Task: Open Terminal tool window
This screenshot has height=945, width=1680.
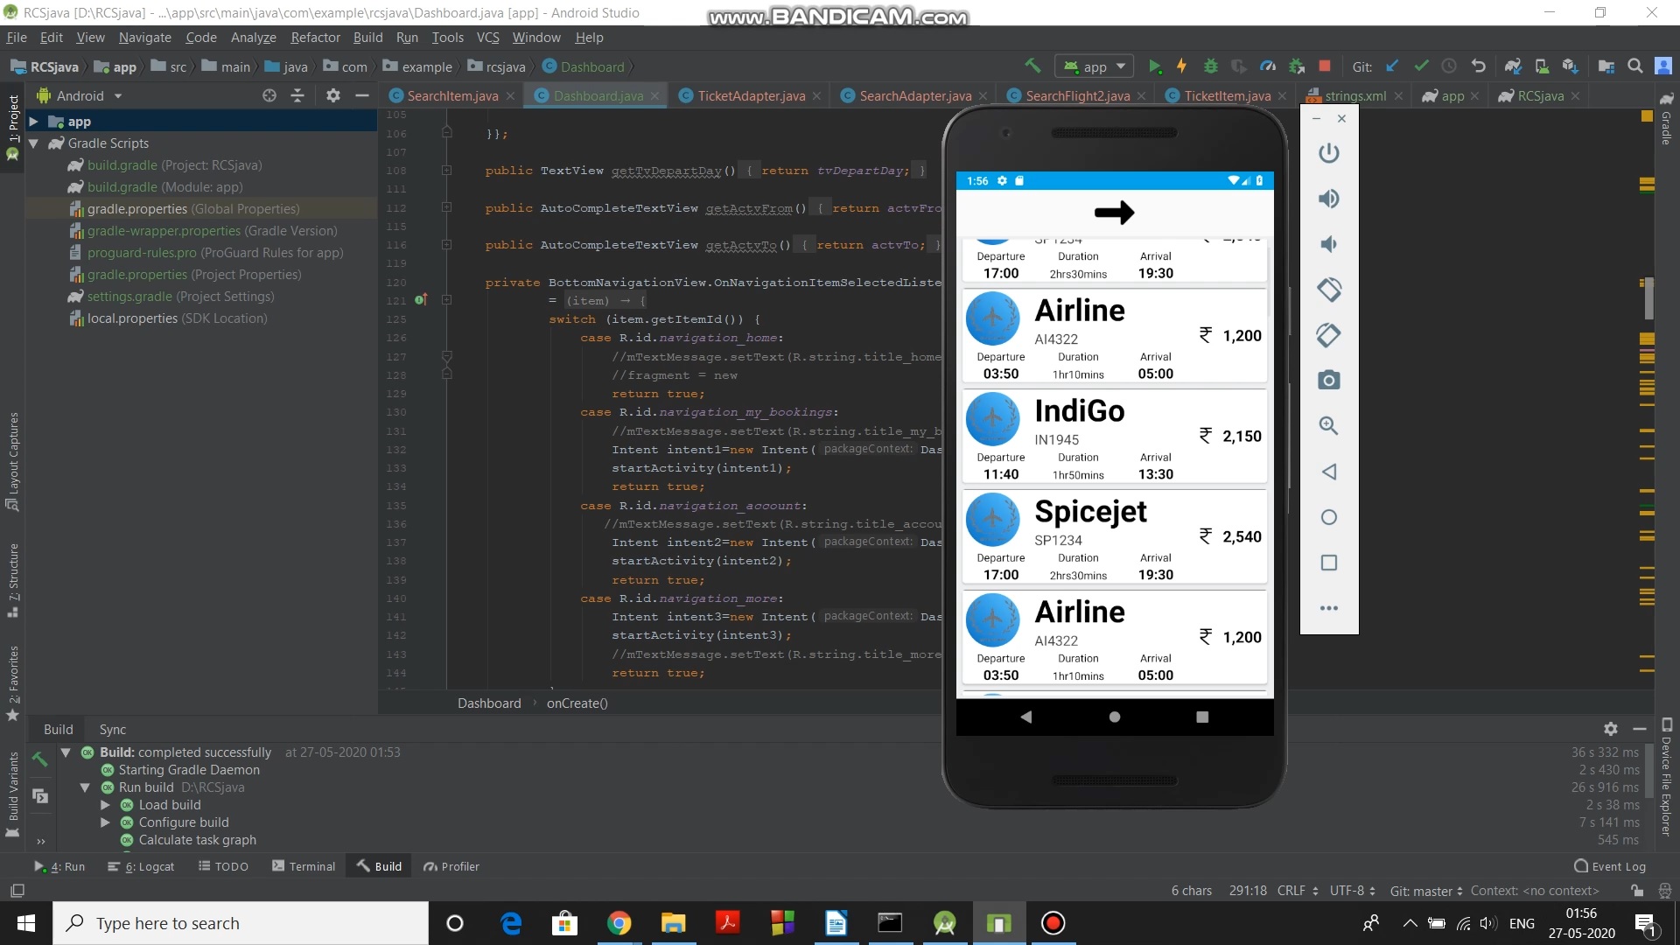Action: 304,866
